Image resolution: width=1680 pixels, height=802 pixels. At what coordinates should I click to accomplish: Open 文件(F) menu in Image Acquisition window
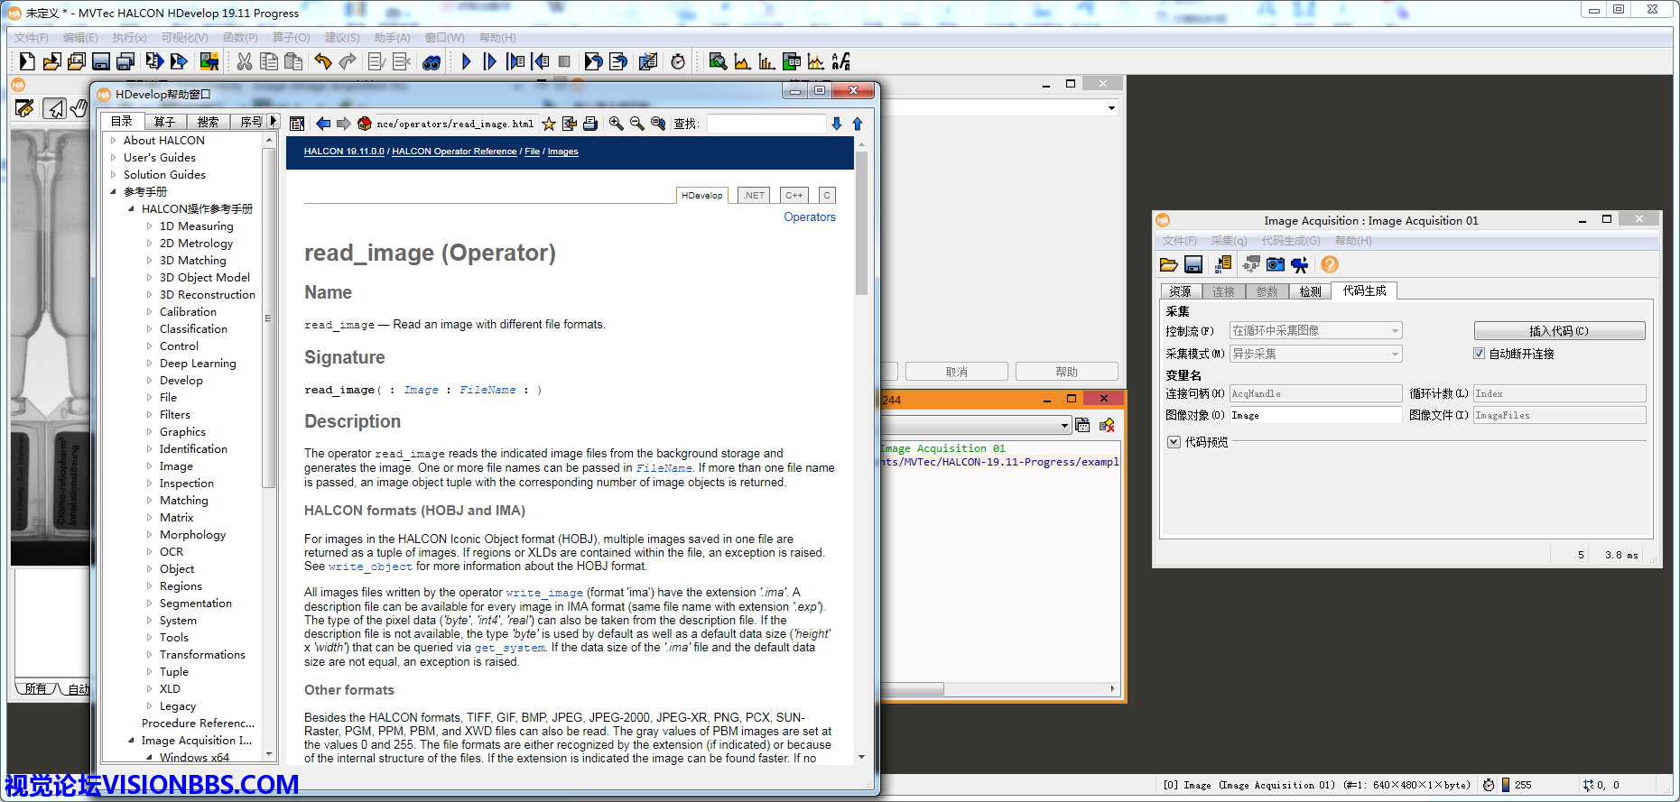click(x=1179, y=241)
